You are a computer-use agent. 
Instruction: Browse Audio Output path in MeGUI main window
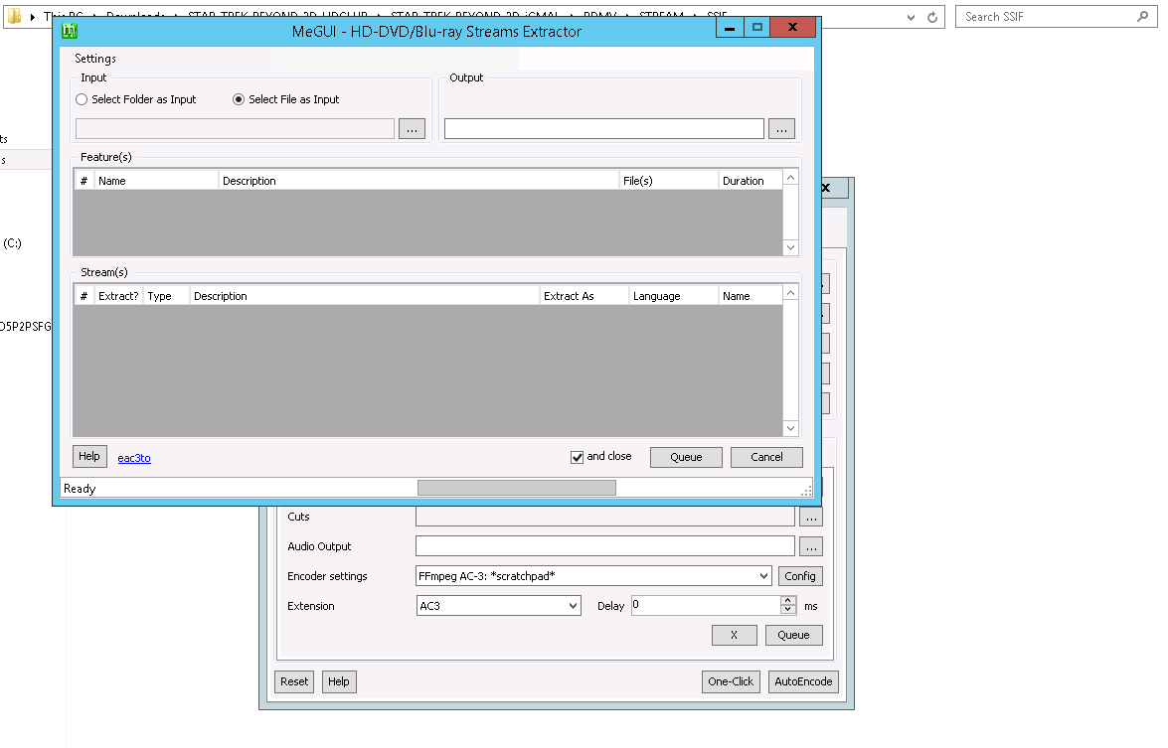click(811, 546)
